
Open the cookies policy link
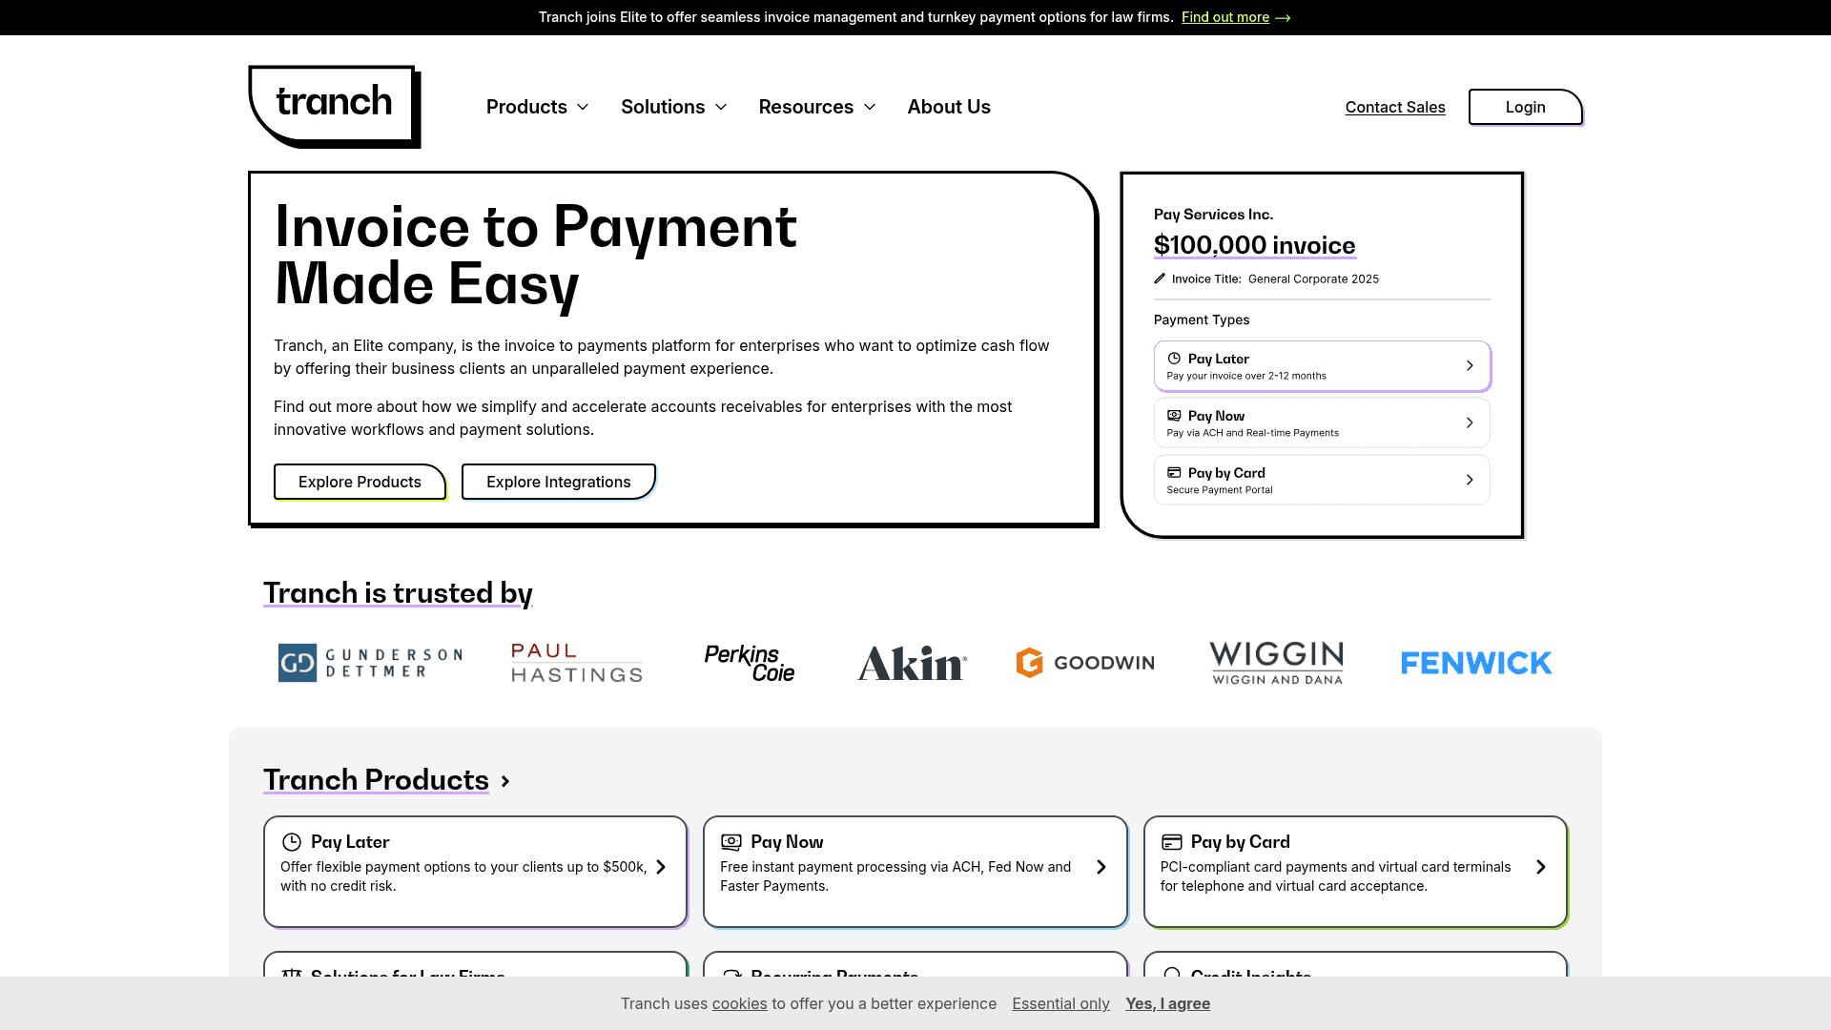739,1003
